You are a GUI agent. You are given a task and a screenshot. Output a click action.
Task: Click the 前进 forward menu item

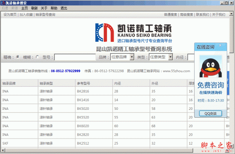pos(15,8)
